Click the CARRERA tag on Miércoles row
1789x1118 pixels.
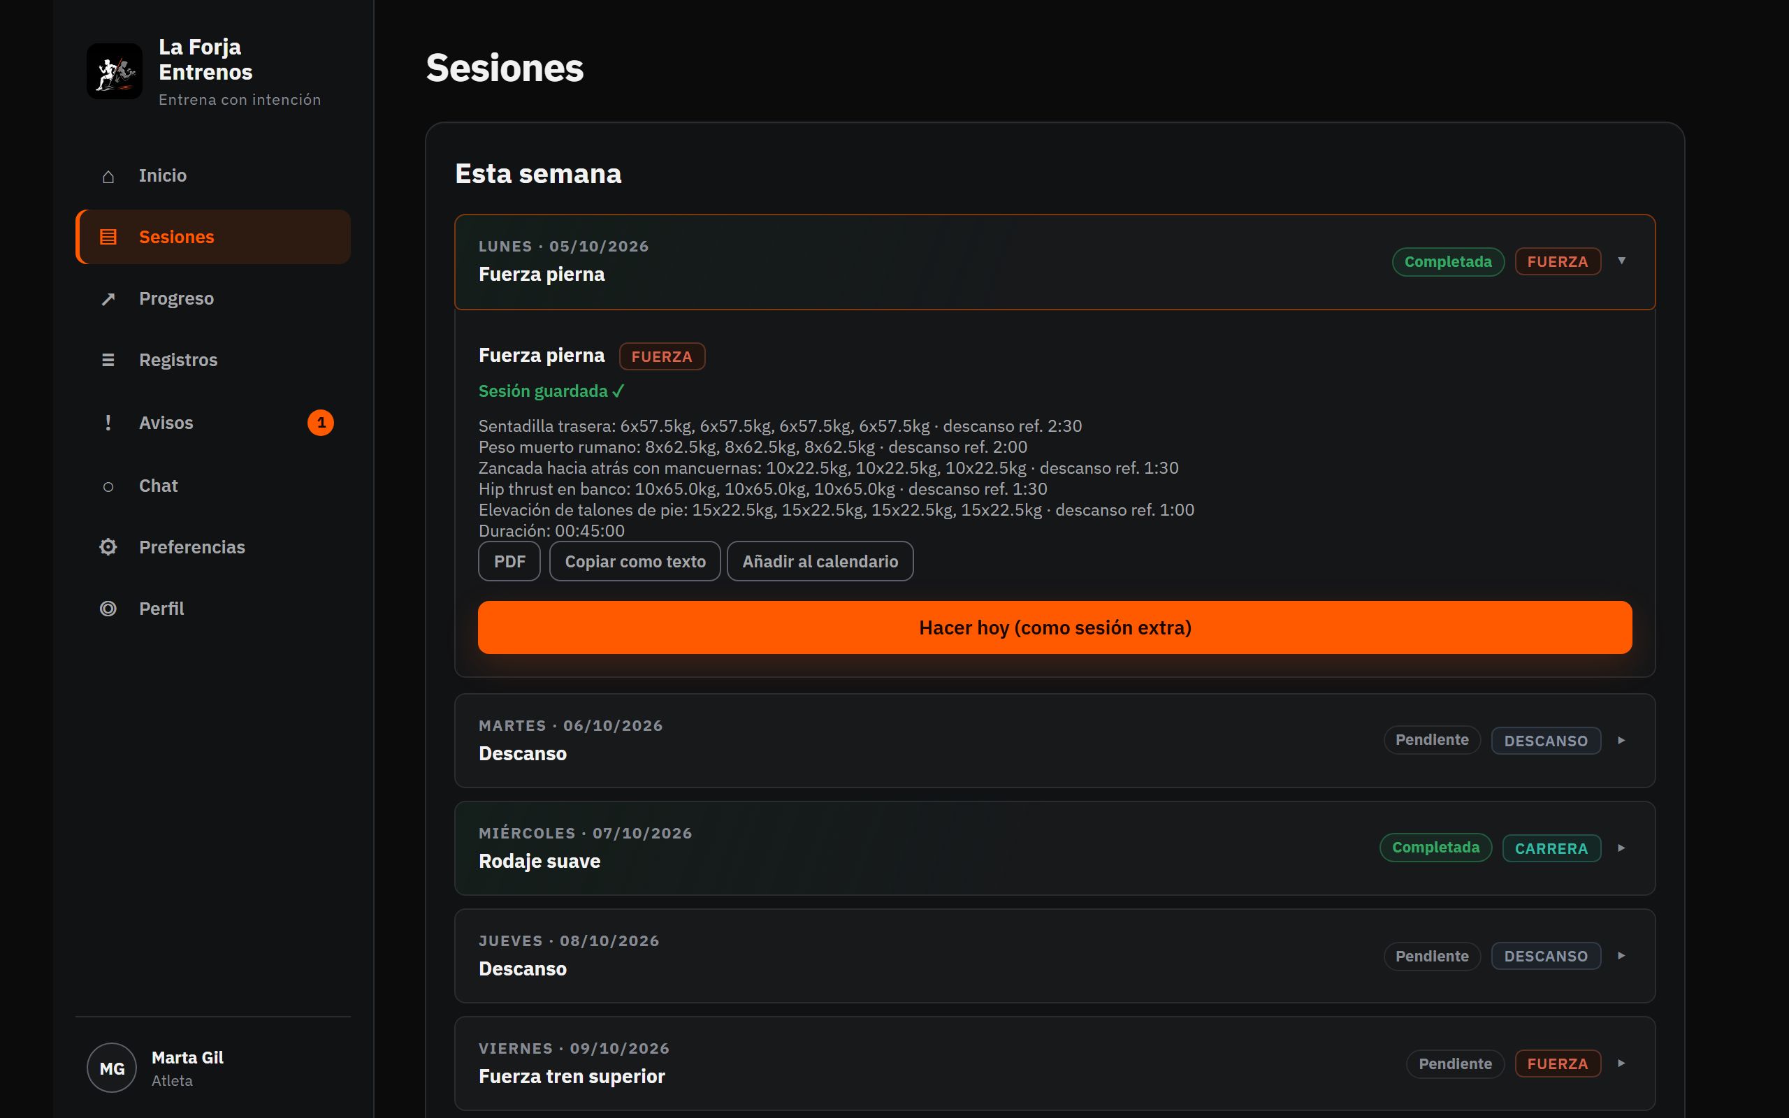[x=1551, y=848]
